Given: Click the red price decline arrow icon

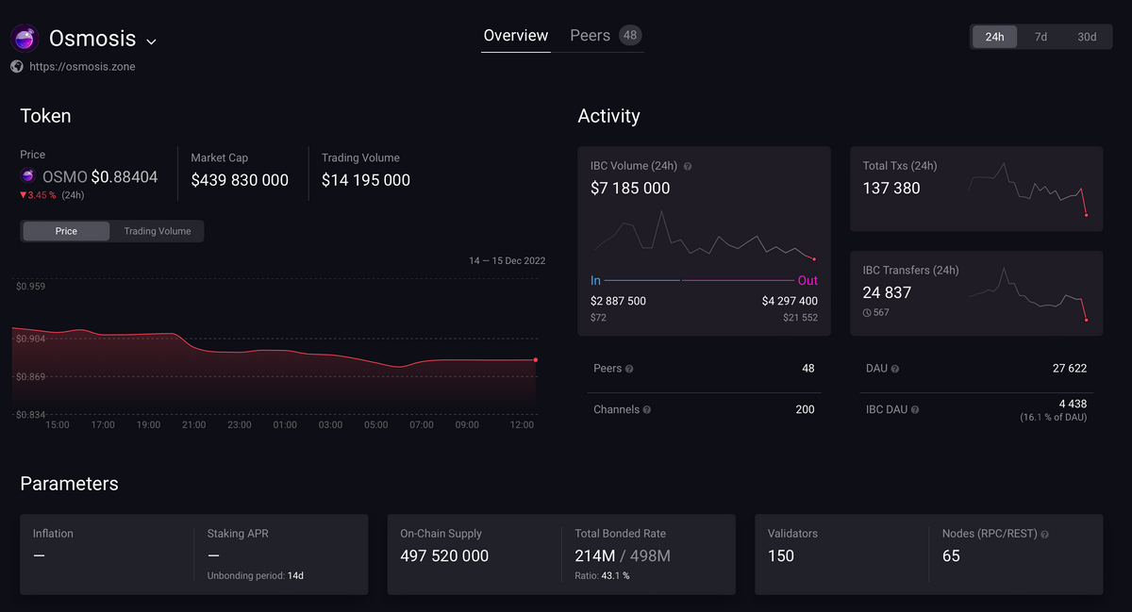Looking at the screenshot, I should pyautogui.click(x=24, y=195).
